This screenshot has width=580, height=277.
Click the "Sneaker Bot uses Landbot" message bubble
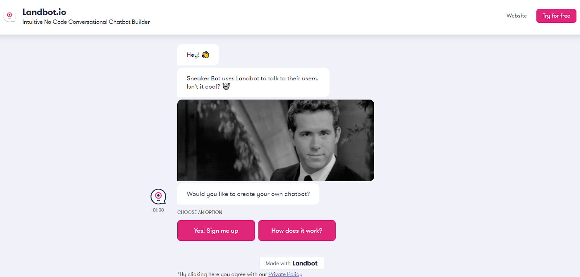(253, 82)
